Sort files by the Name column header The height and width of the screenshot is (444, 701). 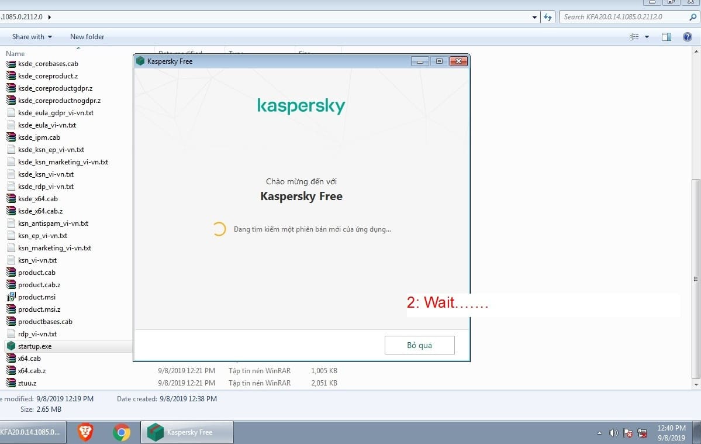pyautogui.click(x=15, y=53)
